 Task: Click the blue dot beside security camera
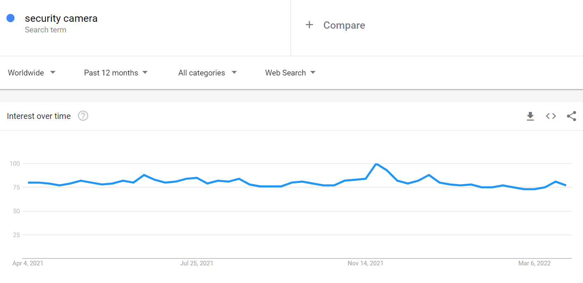(11, 18)
